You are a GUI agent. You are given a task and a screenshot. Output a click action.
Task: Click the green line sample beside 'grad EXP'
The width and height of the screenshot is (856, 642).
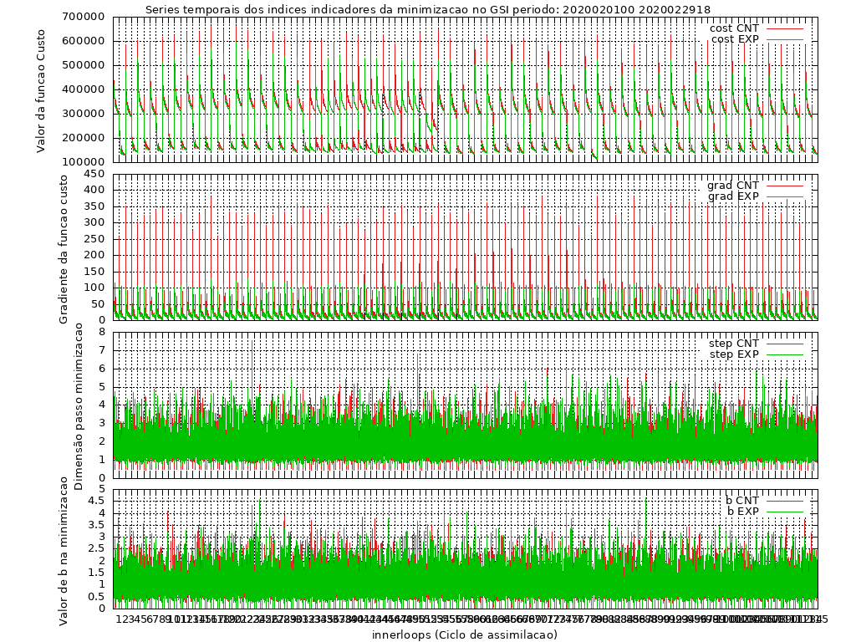coord(784,196)
